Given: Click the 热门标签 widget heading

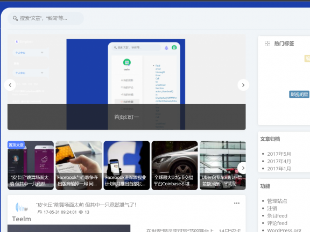Looking at the screenshot, I should tap(284, 44).
